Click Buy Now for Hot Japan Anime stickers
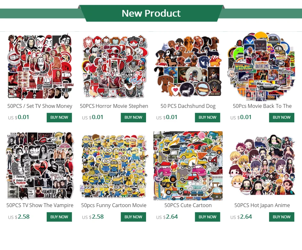The width and height of the screenshot is (302, 250). (x=282, y=217)
